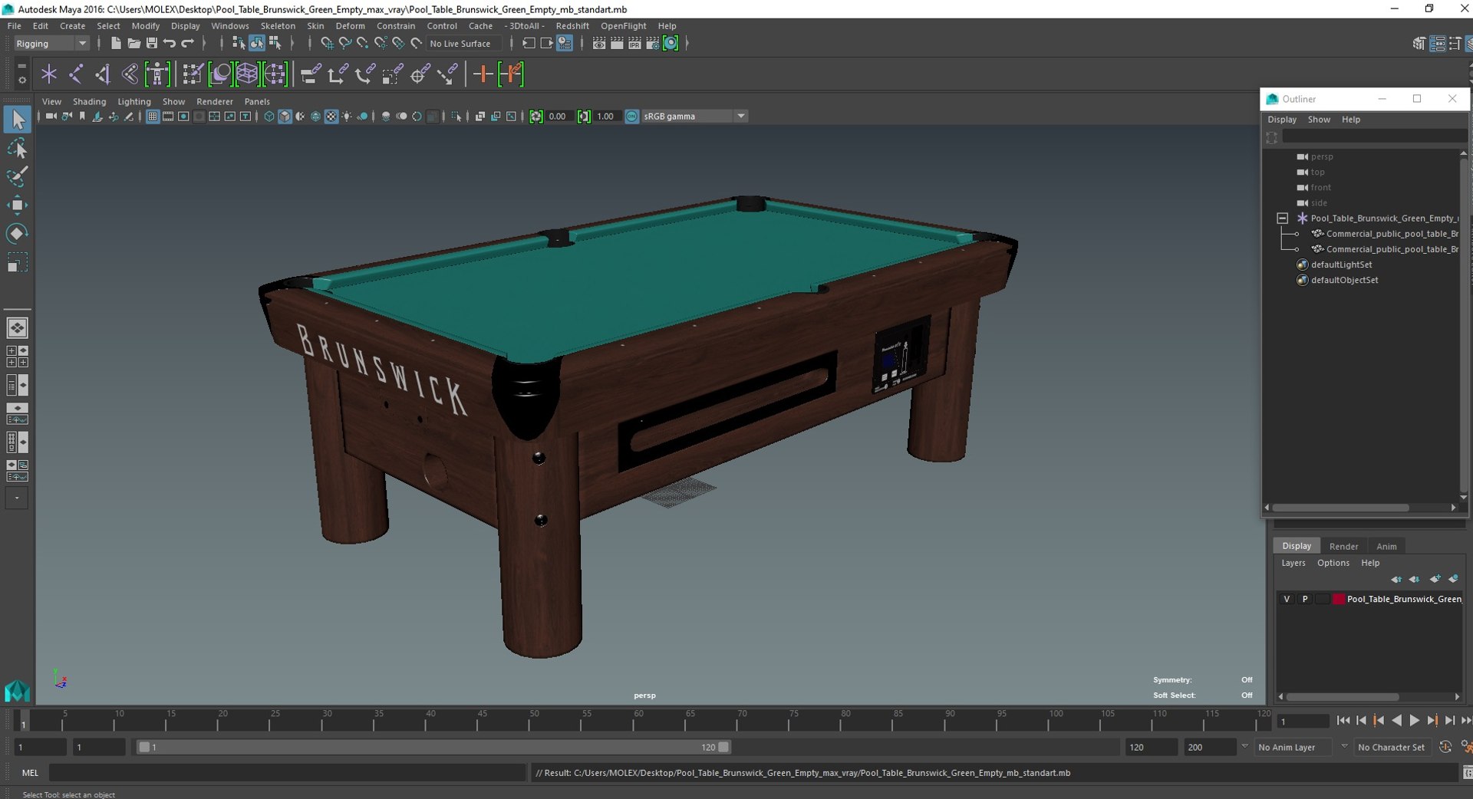
Task: Choose the arrow Select tool in toolbox
Action: point(17,120)
